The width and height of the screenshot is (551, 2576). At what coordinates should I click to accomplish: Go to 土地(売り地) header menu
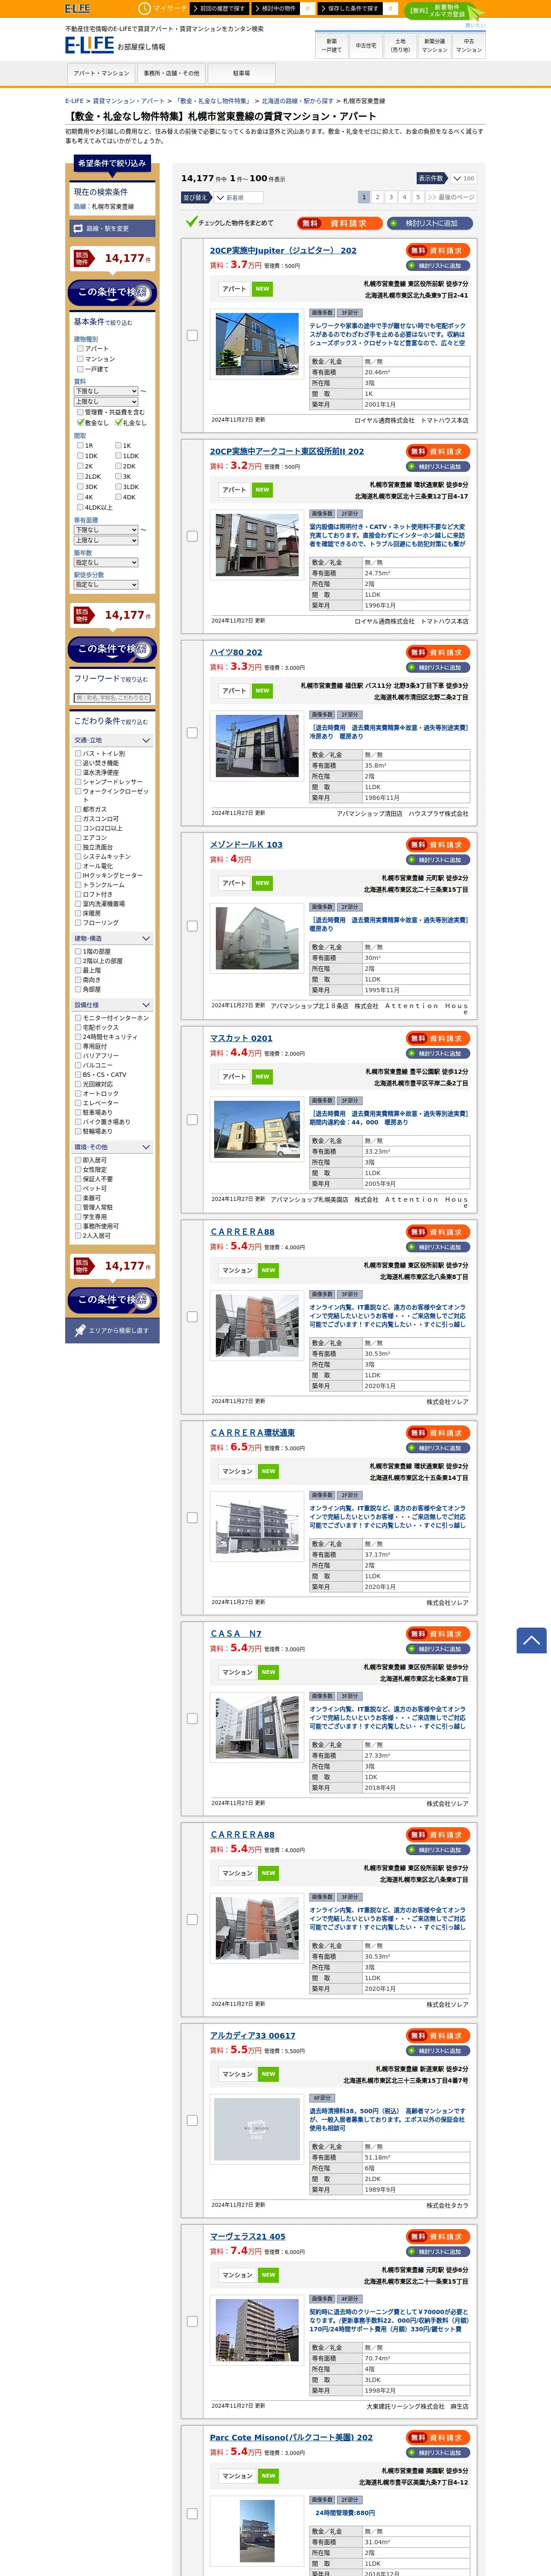click(400, 45)
